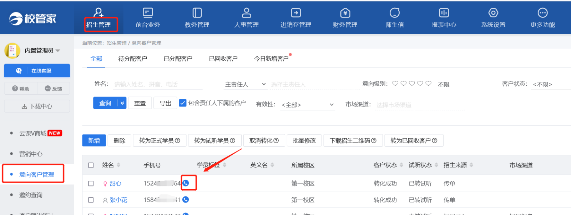Image resolution: width=571 pixels, height=215 pixels.
Task: Open 意向客户管理 sidebar item
Action: coord(37,174)
